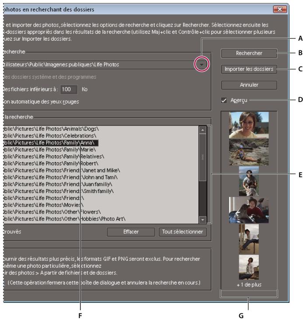Close the dialog with the X button
Image resolution: width=303 pixels, height=319 pixels.
(x=280, y=9)
